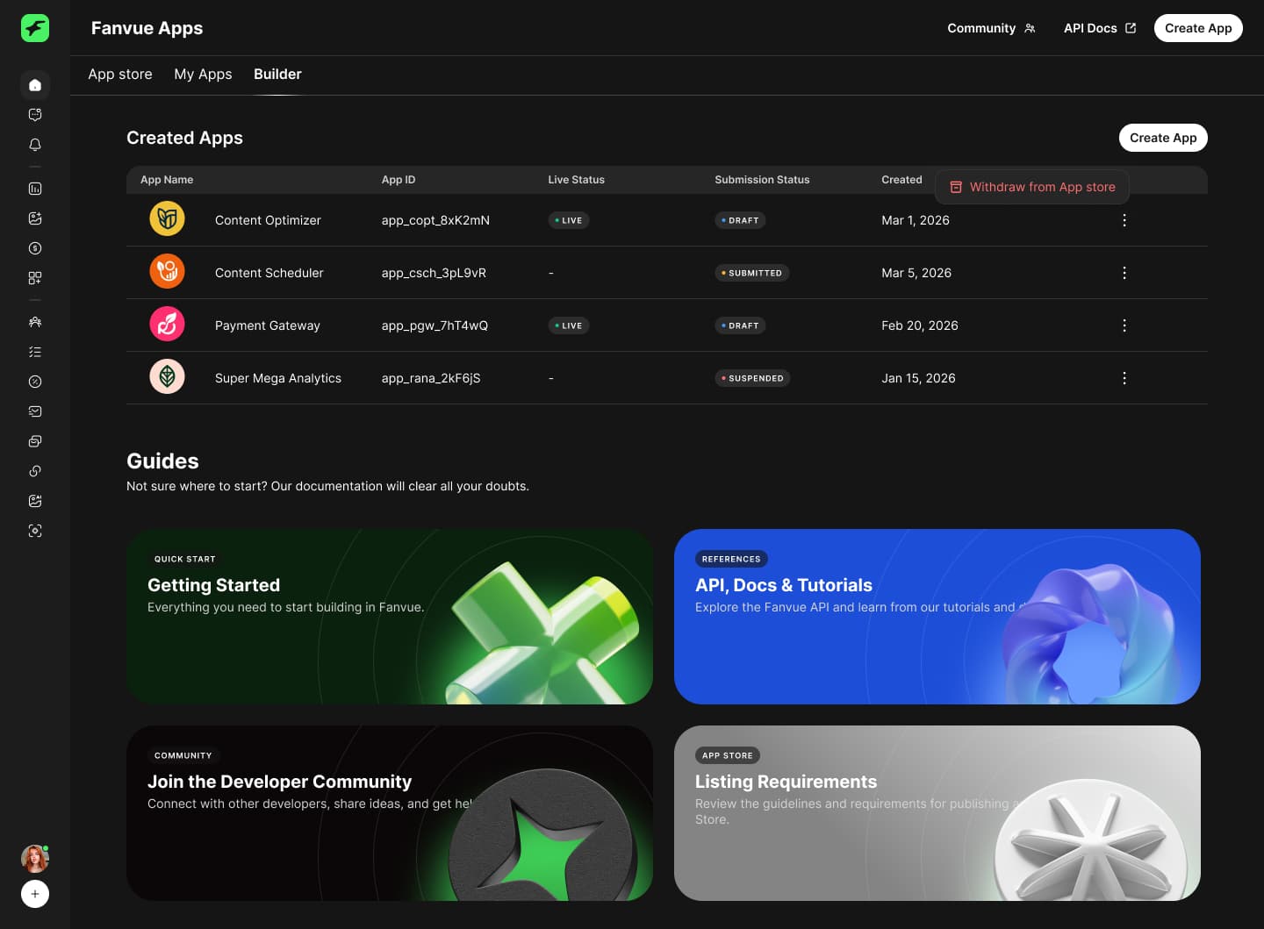The image size is (1264, 929).
Task: Open the dollar coin Earnings icon
Action: click(35, 248)
